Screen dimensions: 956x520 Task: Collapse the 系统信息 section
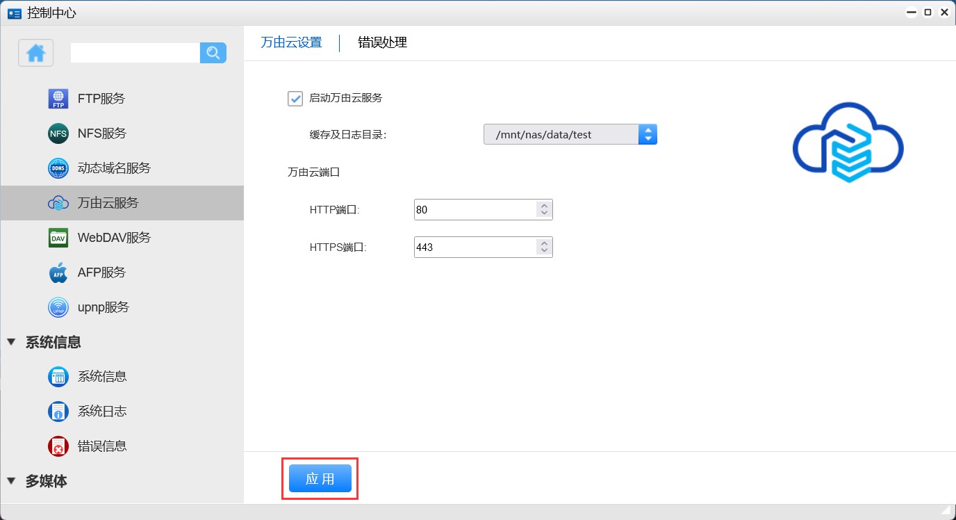pyautogui.click(x=11, y=342)
